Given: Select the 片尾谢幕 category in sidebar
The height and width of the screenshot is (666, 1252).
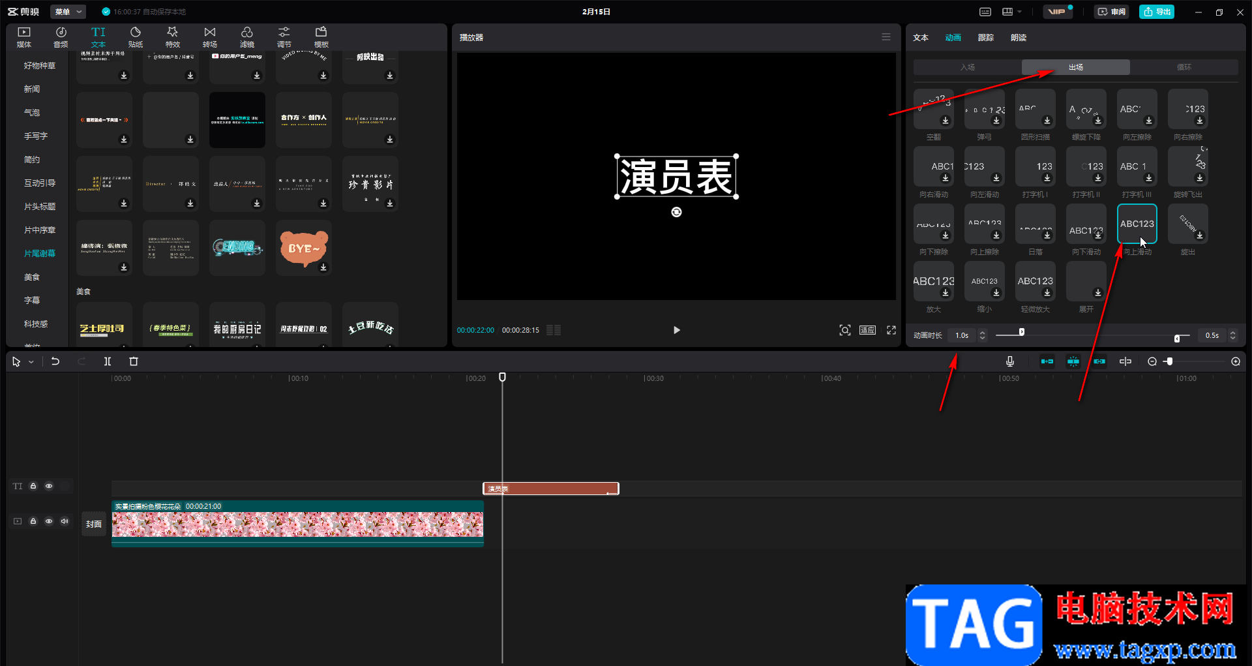Looking at the screenshot, I should pos(40,254).
